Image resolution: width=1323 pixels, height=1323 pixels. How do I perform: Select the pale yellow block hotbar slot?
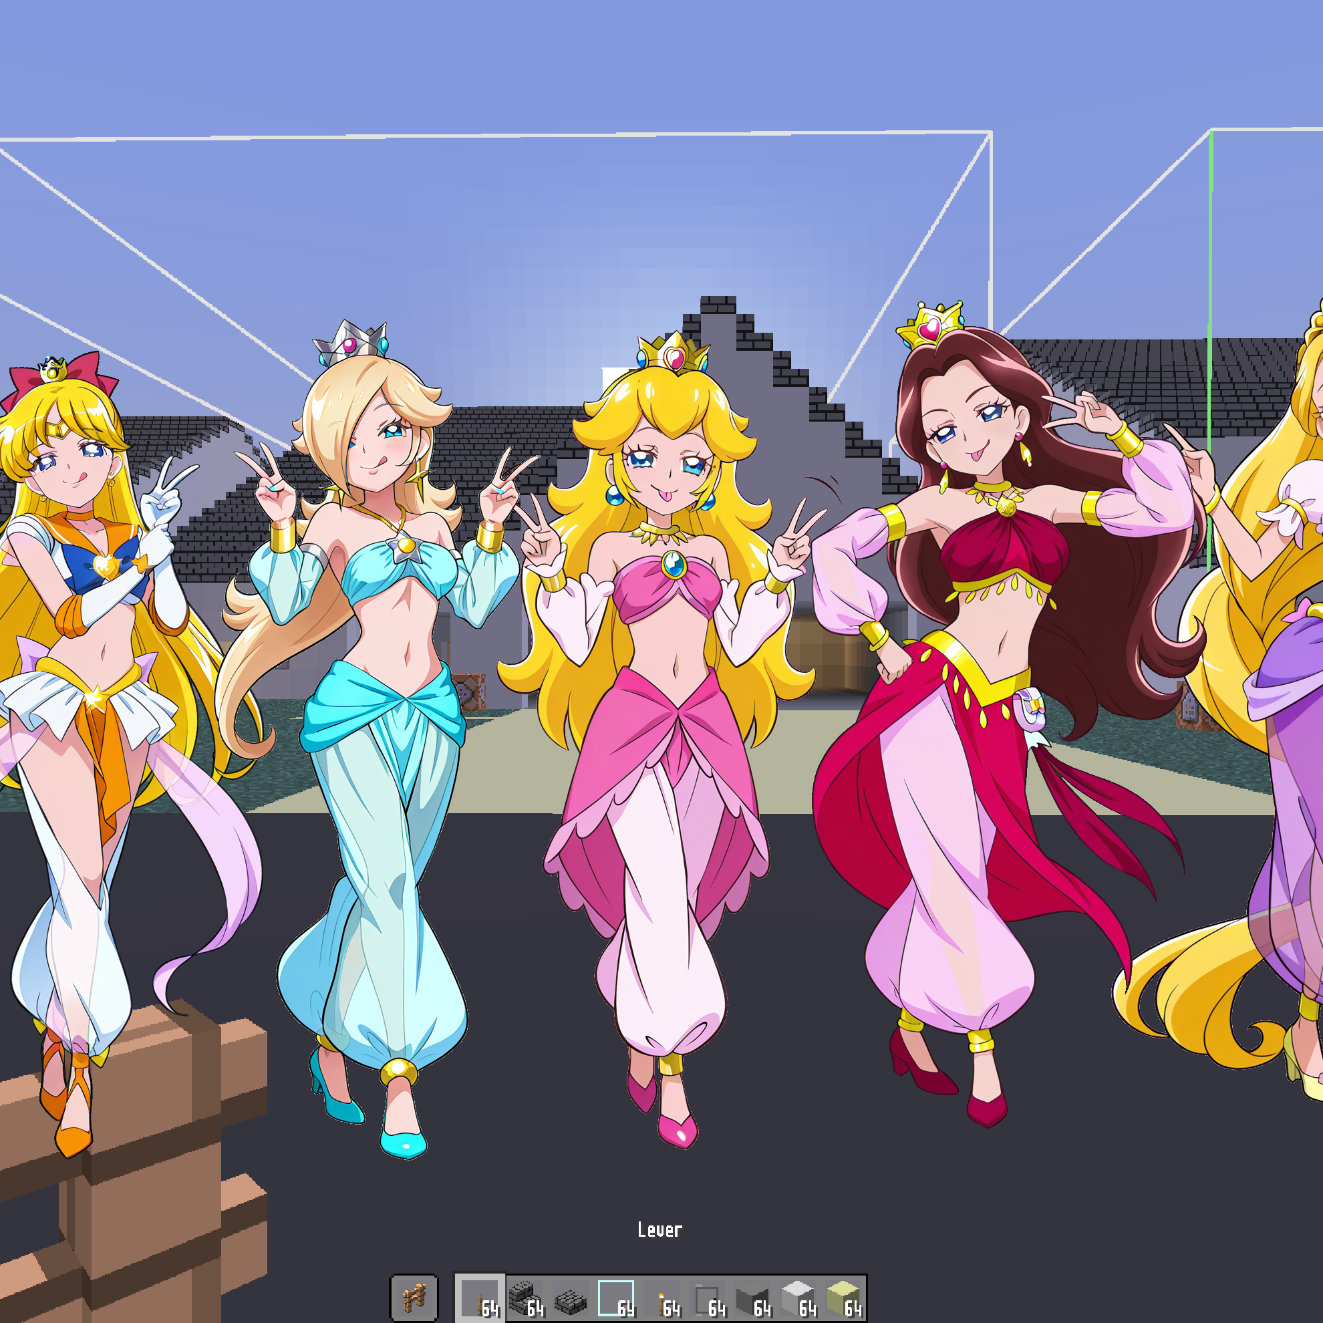tap(843, 1298)
